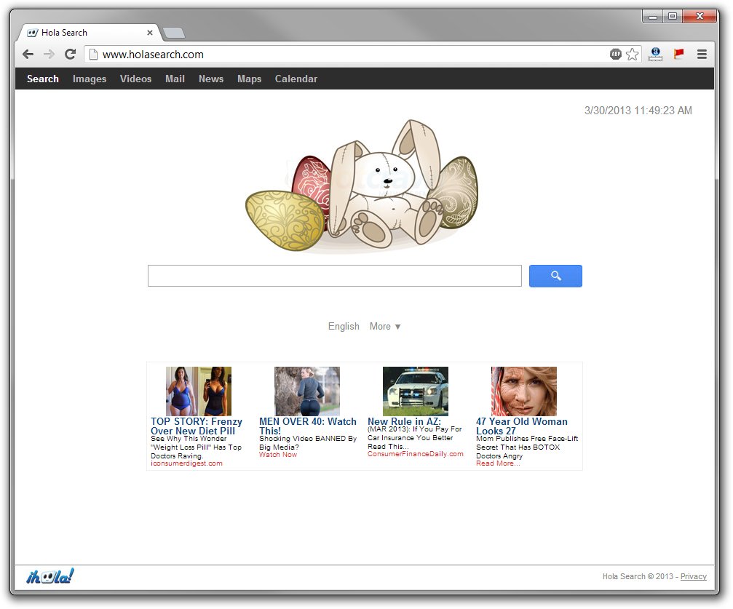Open the Privacy link in the footer
Screen dimensions: 733x609
[693, 576]
